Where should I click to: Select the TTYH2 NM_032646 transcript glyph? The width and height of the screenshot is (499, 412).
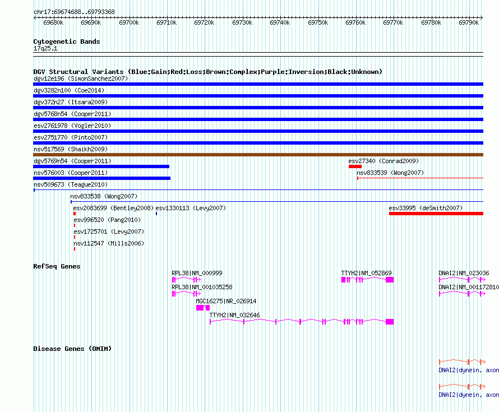tap(302, 322)
